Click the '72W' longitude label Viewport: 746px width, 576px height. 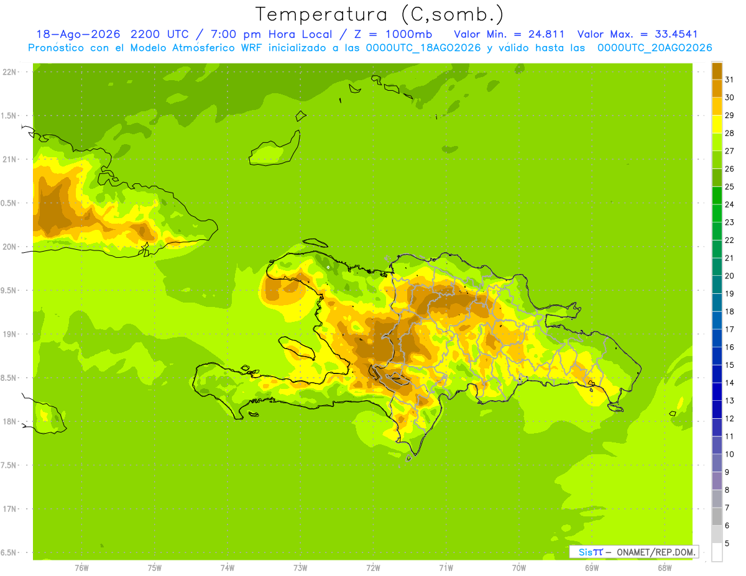click(373, 567)
